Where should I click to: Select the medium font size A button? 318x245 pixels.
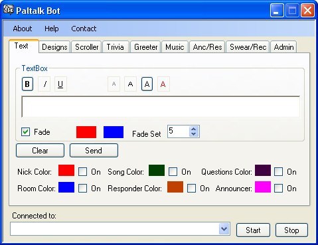click(130, 84)
